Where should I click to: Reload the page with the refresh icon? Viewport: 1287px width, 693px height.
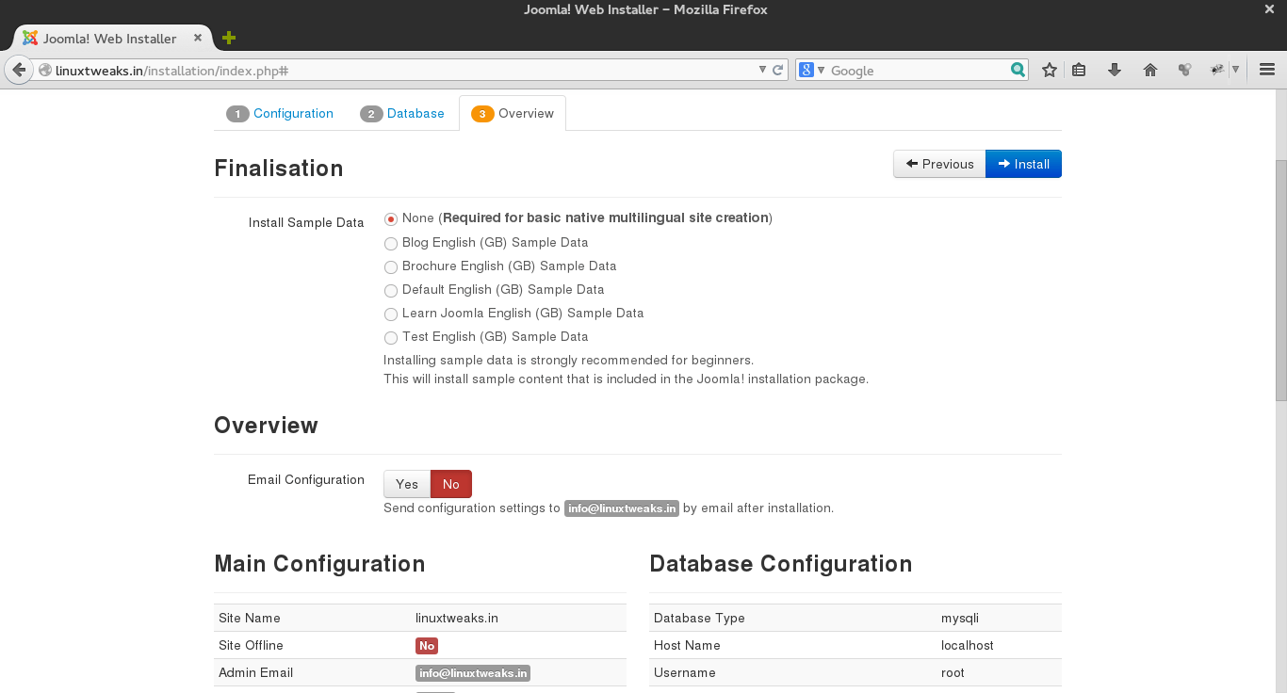(x=778, y=71)
